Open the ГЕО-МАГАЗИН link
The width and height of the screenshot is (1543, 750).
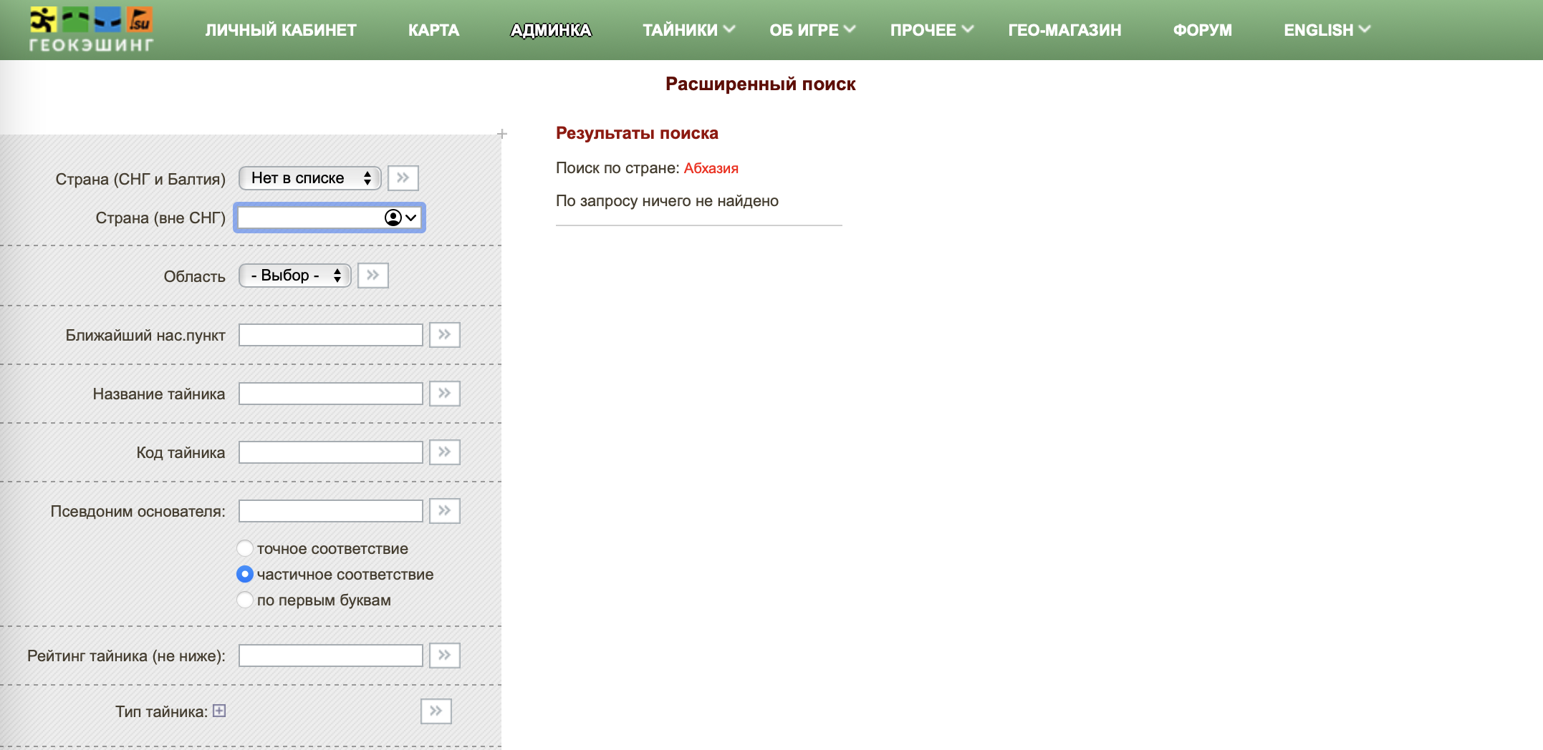click(1064, 30)
